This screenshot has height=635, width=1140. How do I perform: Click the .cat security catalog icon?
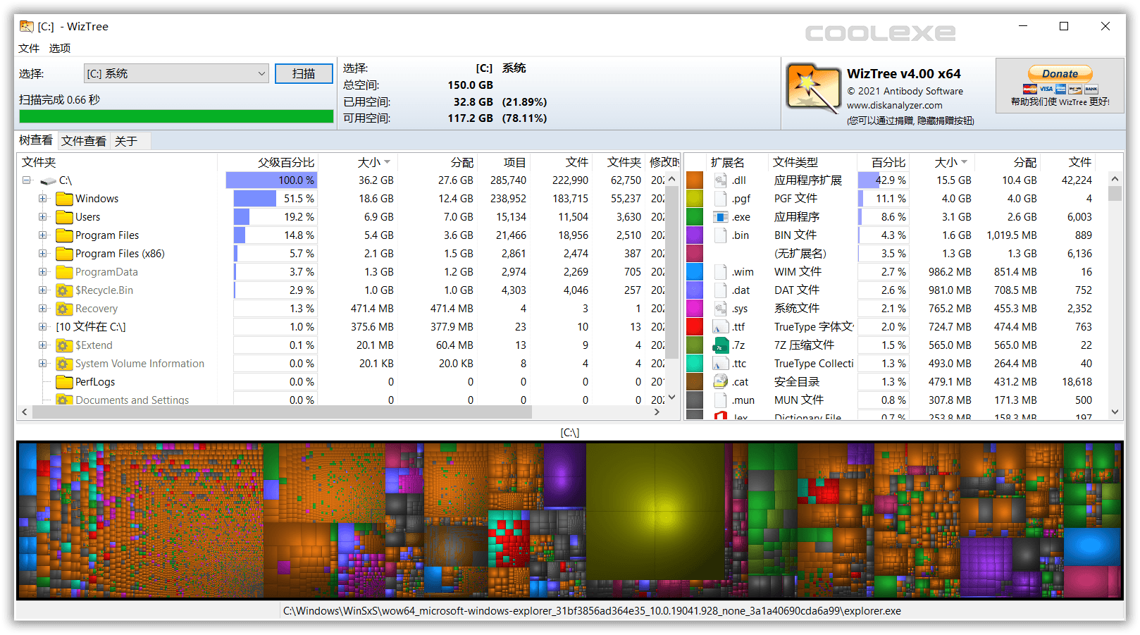coord(720,381)
